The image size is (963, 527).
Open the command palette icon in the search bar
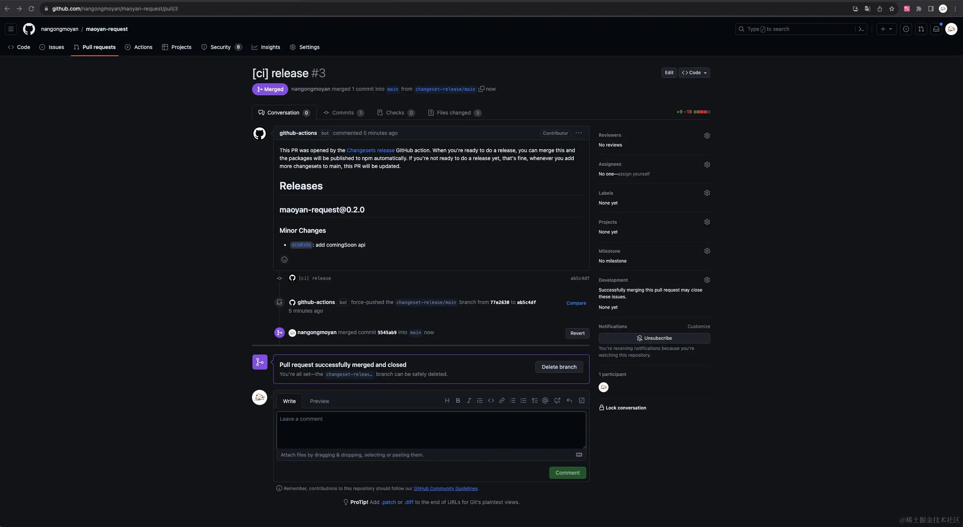click(861, 29)
